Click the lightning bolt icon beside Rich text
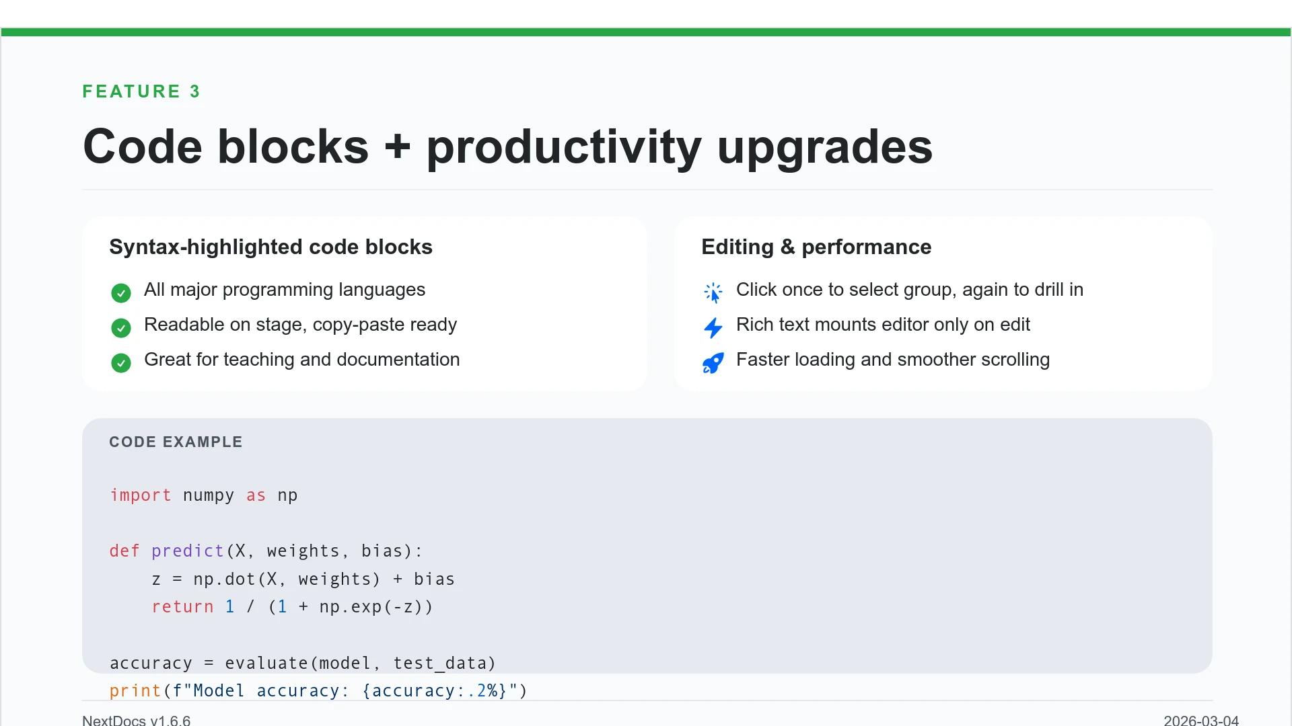 pyautogui.click(x=713, y=327)
